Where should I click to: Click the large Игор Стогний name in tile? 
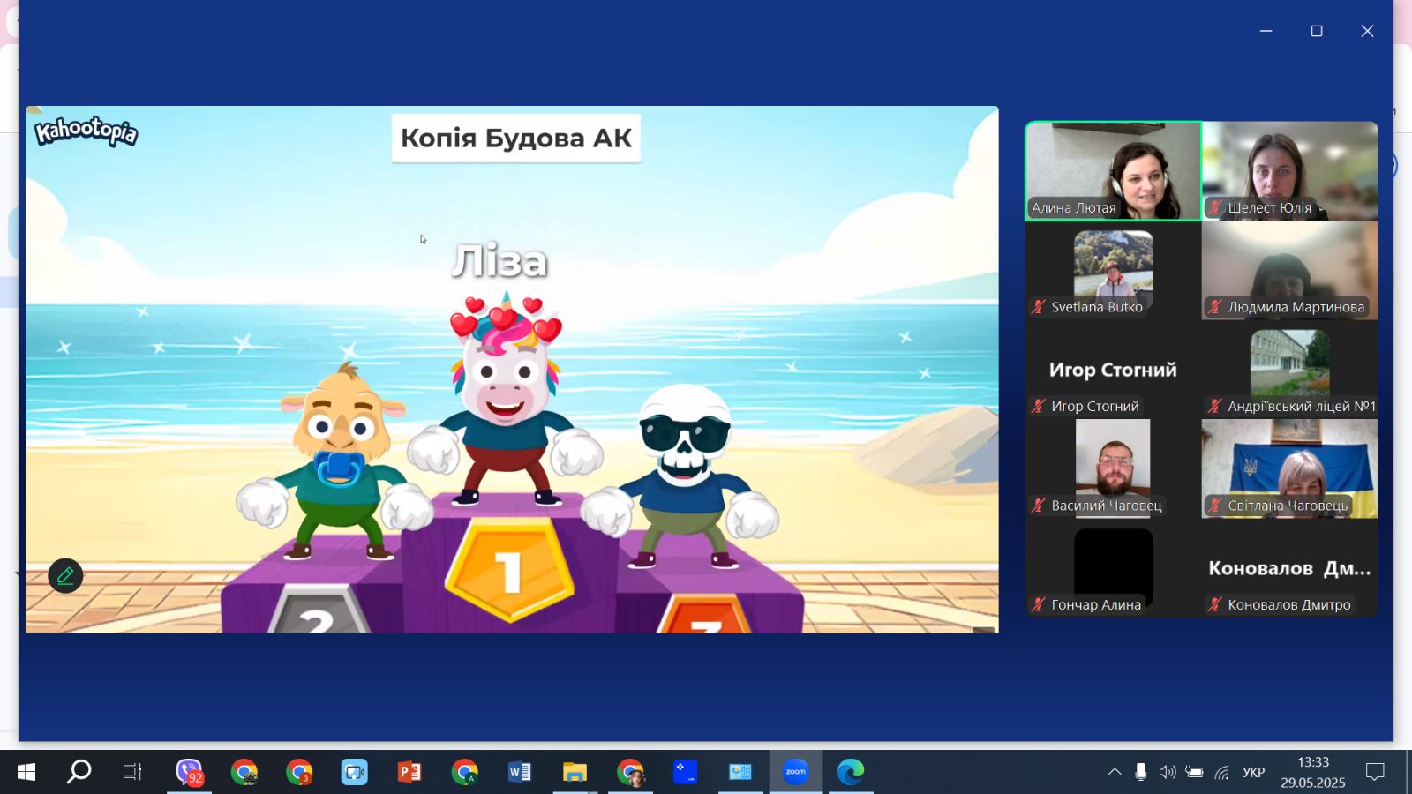[1113, 370]
